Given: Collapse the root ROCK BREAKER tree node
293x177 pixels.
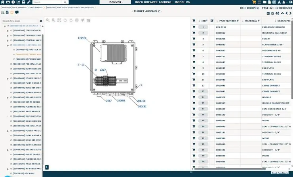Looking at the screenshot, I should tap(5, 26).
